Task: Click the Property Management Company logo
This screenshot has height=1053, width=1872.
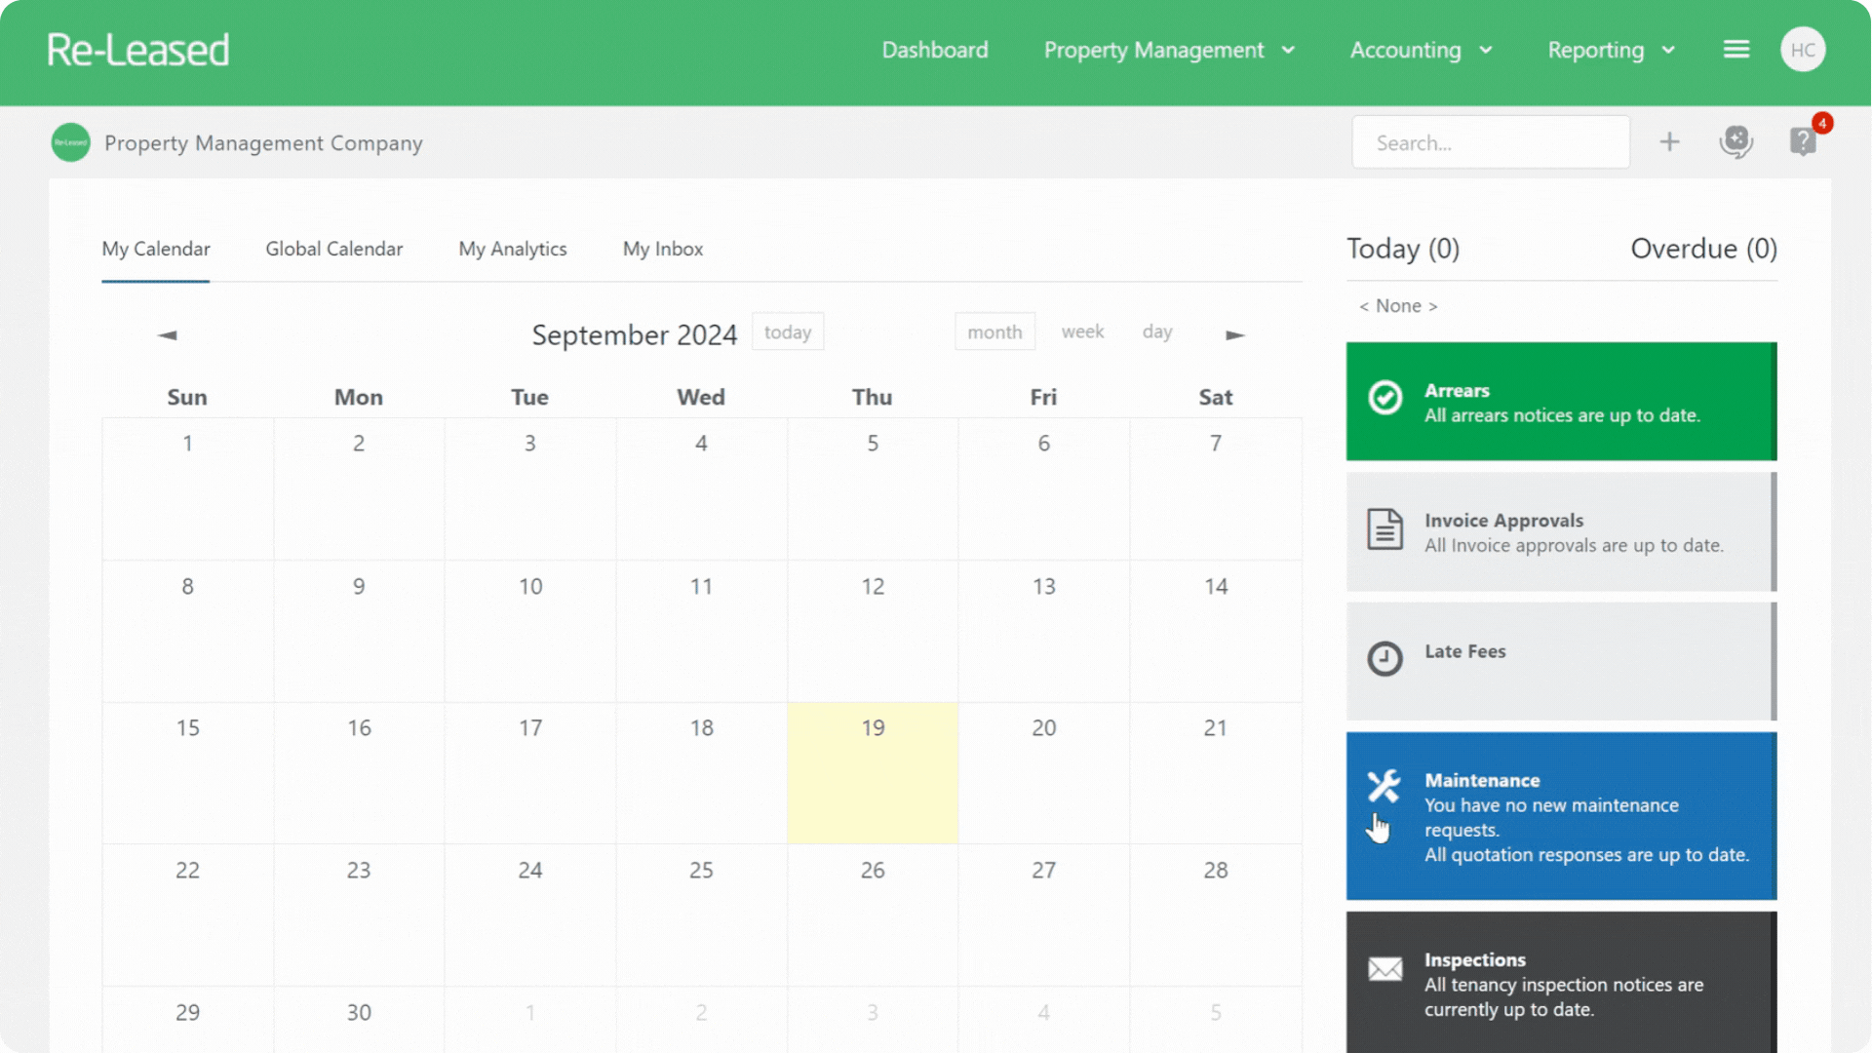Action: [70, 142]
